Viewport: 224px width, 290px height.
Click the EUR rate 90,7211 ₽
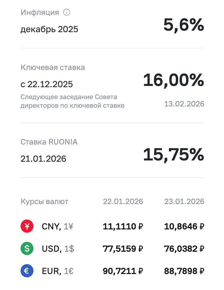pos(123,271)
